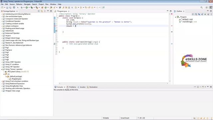Open the Java perspective button
Screen dimensions: 213x120
(211, 8)
